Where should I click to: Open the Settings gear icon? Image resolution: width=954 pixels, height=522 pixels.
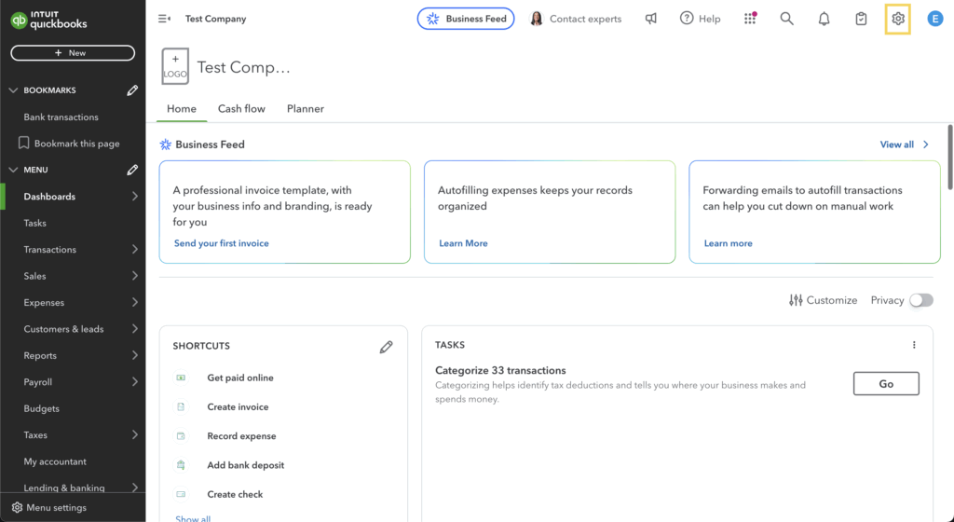point(897,19)
